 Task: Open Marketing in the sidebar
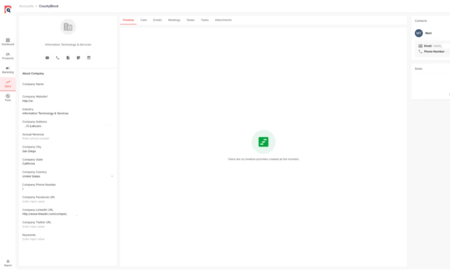click(8, 70)
